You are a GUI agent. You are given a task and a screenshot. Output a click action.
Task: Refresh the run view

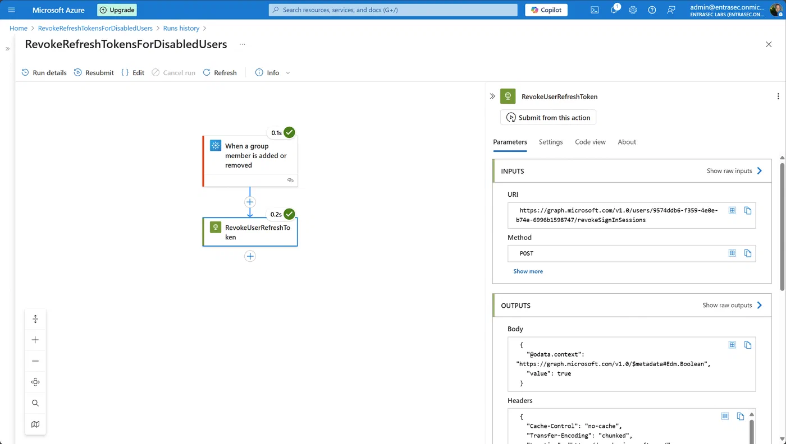tap(220, 73)
